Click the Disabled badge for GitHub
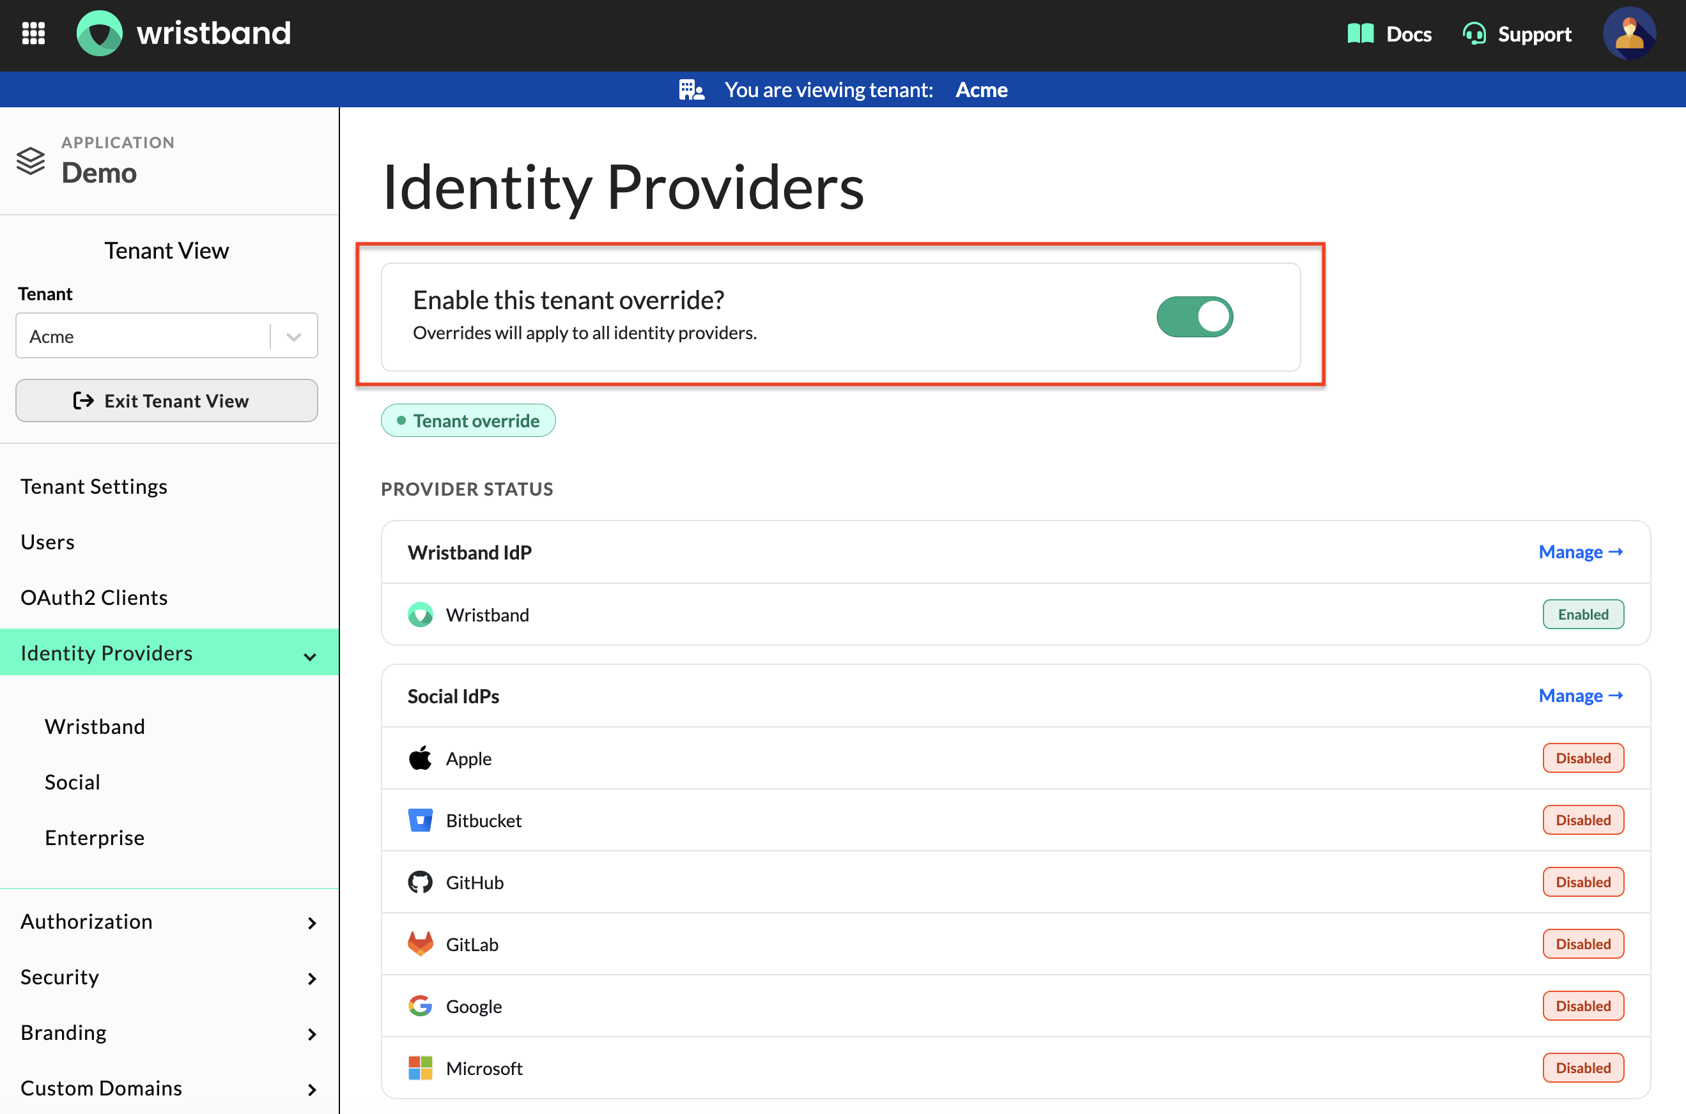Screen dimensions: 1686x1114 click(1583, 881)
